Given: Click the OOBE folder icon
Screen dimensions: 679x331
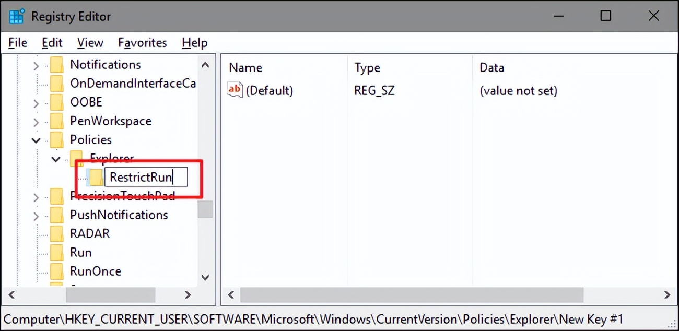Looking at the screenshot, I should [56, 102].
